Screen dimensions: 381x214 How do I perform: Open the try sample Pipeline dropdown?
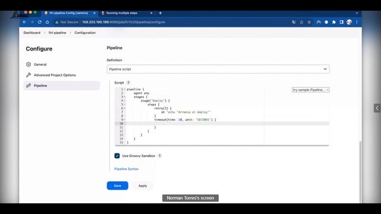(311, 90)
